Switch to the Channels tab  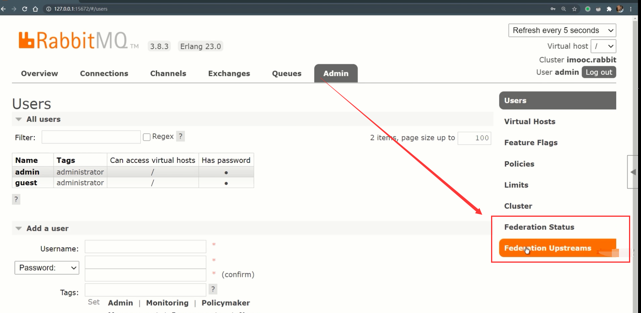tap(168, 73)
